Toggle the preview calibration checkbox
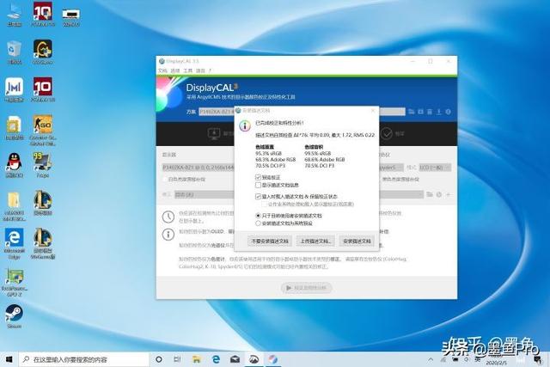Image resolution: width=550 pixels, height=367 pixels. [258, 177]
